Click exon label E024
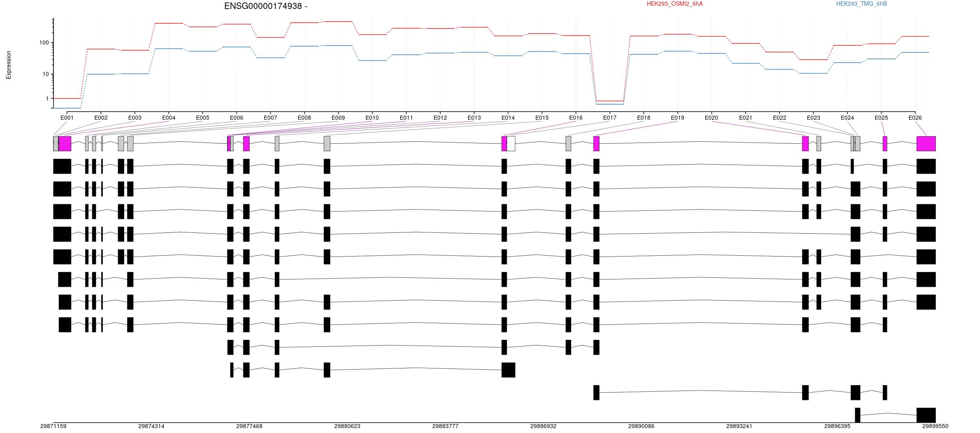 pos(847,118)
